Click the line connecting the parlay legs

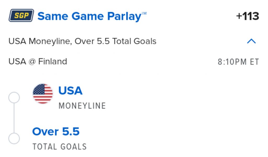coord(14,118)
